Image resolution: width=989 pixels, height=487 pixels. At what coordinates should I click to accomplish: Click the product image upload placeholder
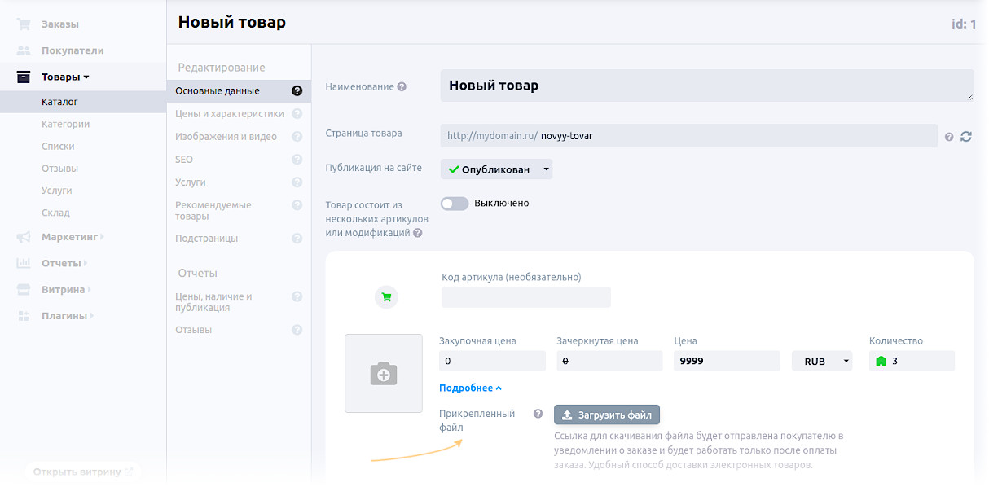[x=384, y=373]
